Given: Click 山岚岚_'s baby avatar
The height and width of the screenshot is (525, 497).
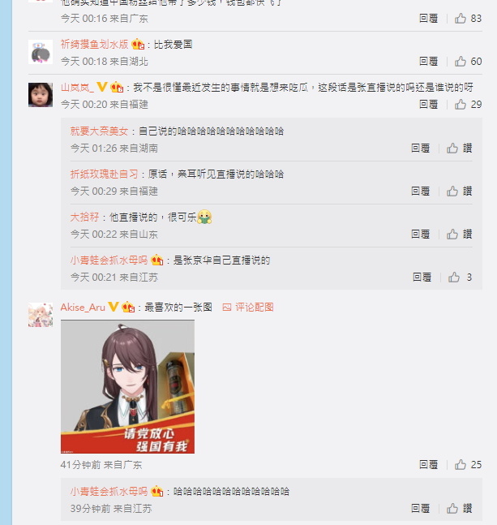Looking at the screenshot, I should tap(41, 95).
